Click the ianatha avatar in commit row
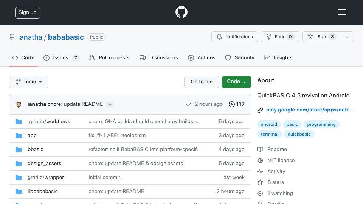 click(19, 104)
